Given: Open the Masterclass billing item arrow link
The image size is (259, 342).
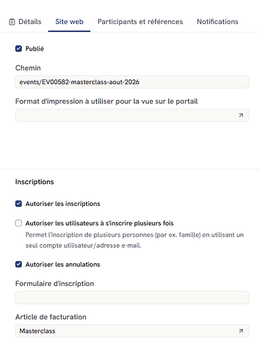Looking at the screenshot, I should (x=241, y=331).
